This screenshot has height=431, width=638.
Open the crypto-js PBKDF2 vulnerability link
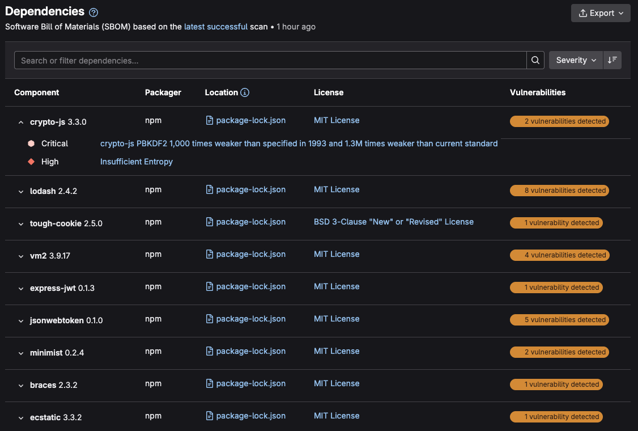(x=299, y=143)
